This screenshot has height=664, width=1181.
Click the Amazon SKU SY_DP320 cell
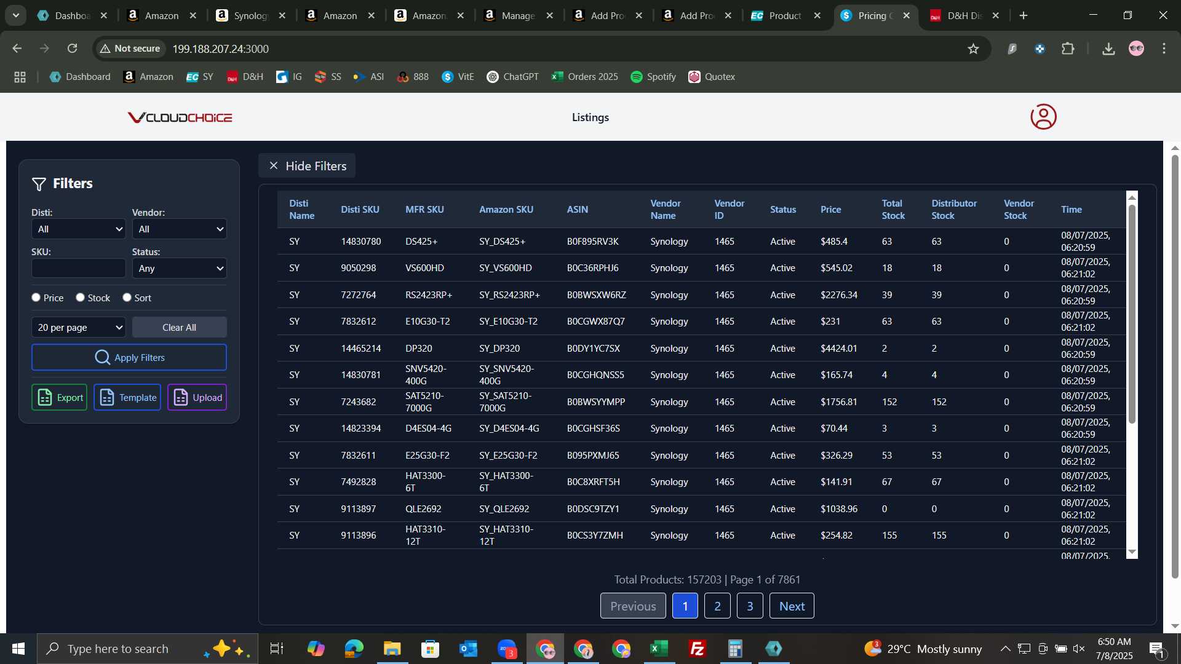coord(499,349)
